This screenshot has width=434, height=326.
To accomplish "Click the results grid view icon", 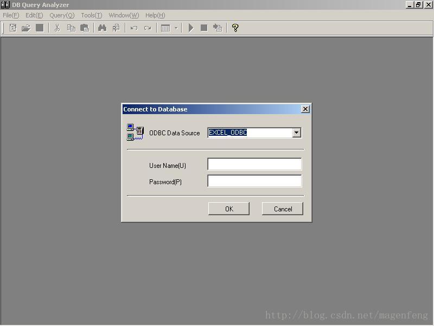I will pyautogui.click(x=165, y=28).
